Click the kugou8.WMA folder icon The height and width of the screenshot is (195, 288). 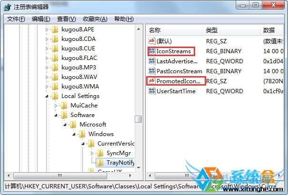coord(55,87)
